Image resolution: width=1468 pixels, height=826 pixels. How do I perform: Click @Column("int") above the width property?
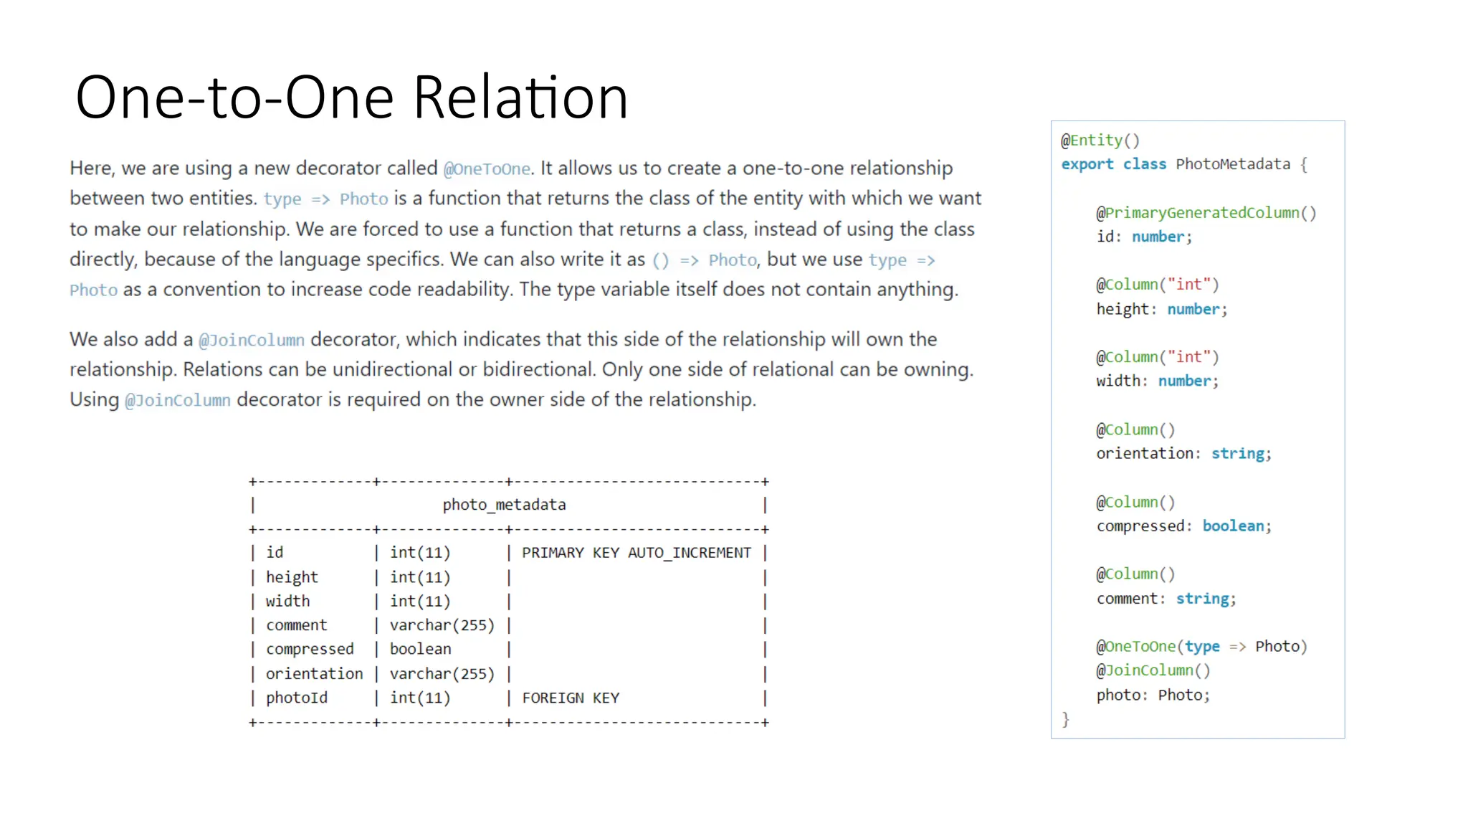1157,357
